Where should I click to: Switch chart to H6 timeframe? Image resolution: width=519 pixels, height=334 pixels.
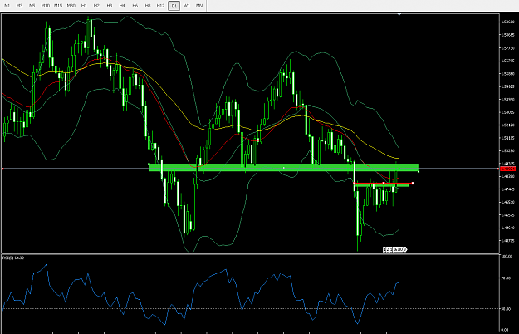click(135, 6)
